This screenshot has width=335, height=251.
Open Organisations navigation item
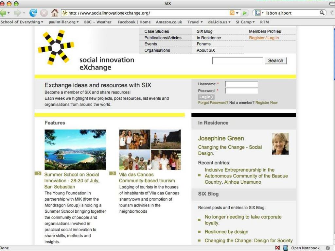157,50
